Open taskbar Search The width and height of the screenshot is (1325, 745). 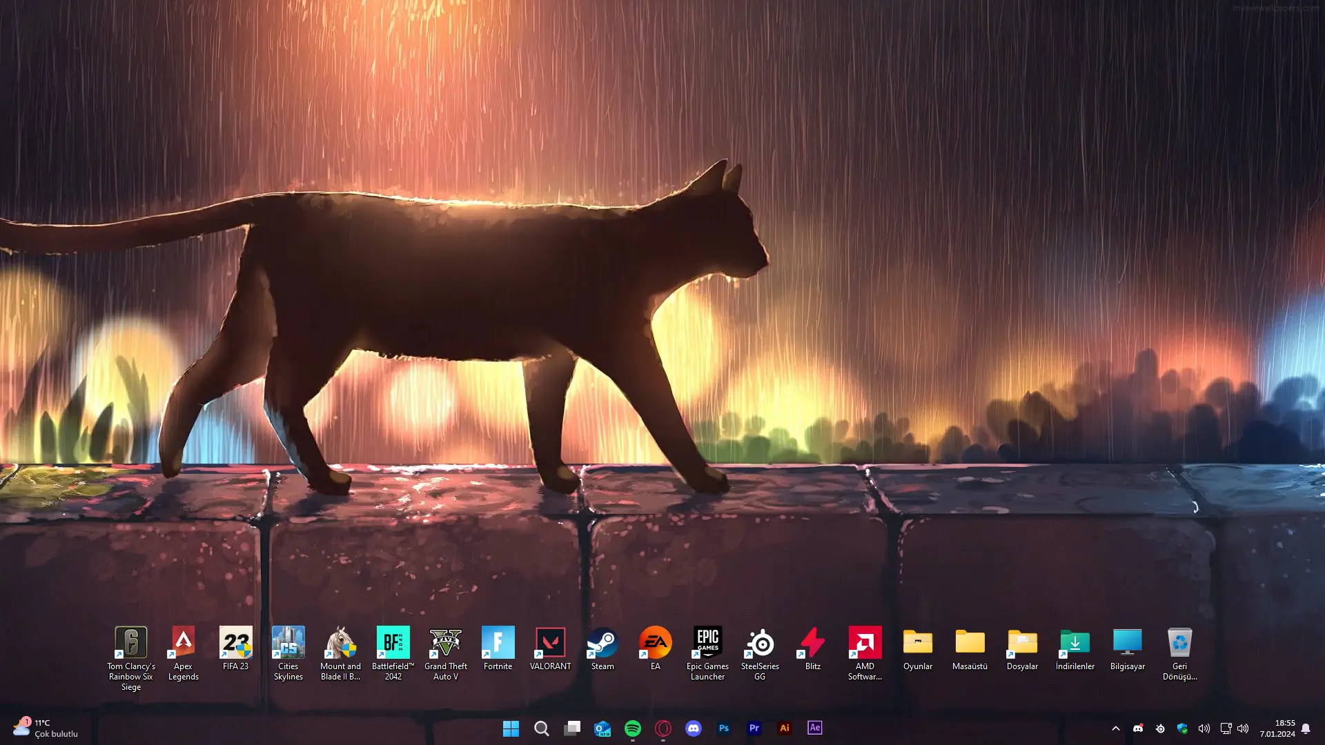(x=542, y=728)
